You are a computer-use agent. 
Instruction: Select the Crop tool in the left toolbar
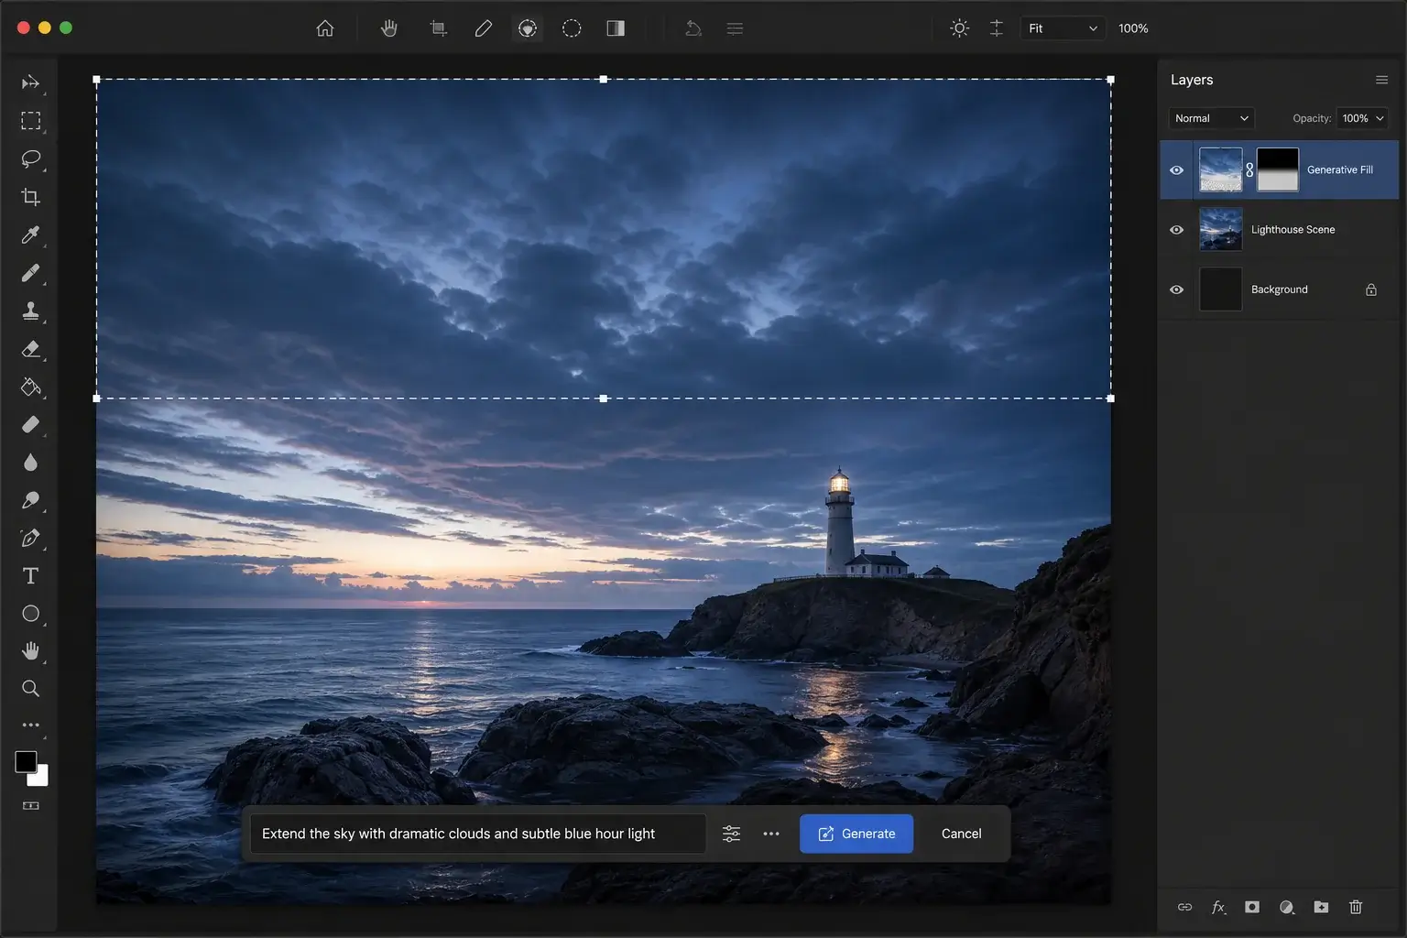point(31,197)
